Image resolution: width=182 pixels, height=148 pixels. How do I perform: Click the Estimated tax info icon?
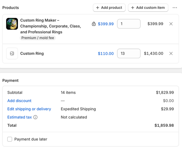(35, 117)
